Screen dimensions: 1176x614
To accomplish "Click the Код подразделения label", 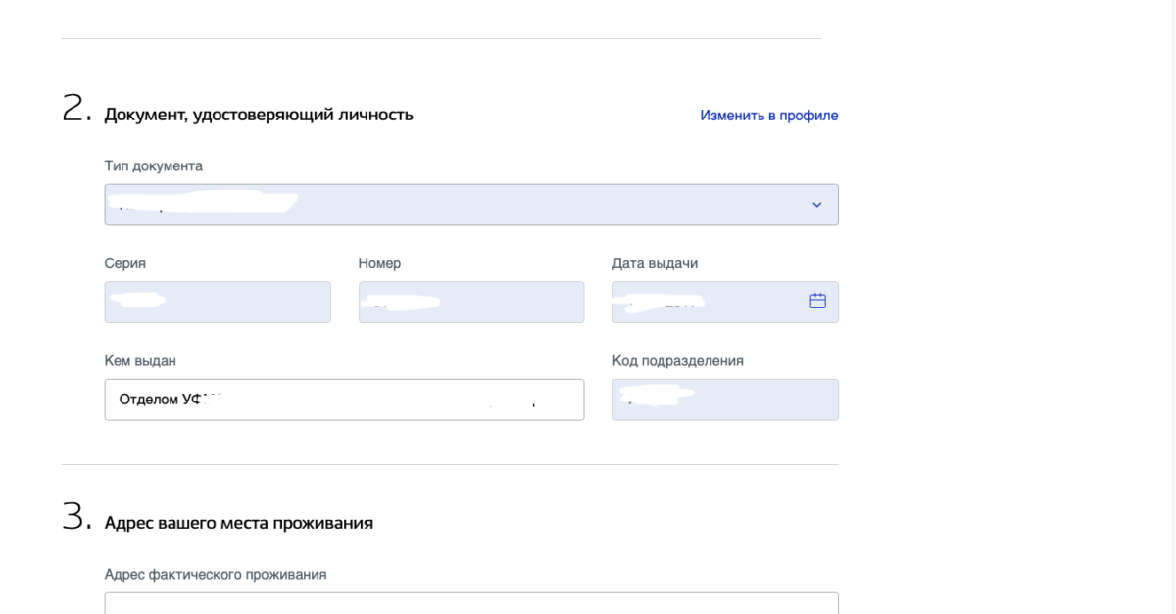I will pyautogui.click(x=677, y=361).
